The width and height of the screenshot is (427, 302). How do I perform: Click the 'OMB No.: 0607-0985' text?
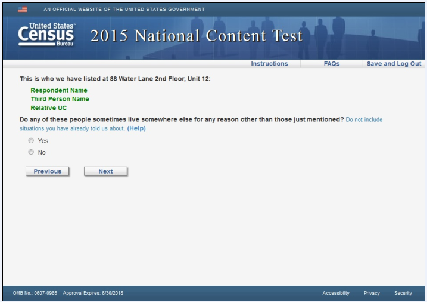pyautogui.click(x=35, y=293)
